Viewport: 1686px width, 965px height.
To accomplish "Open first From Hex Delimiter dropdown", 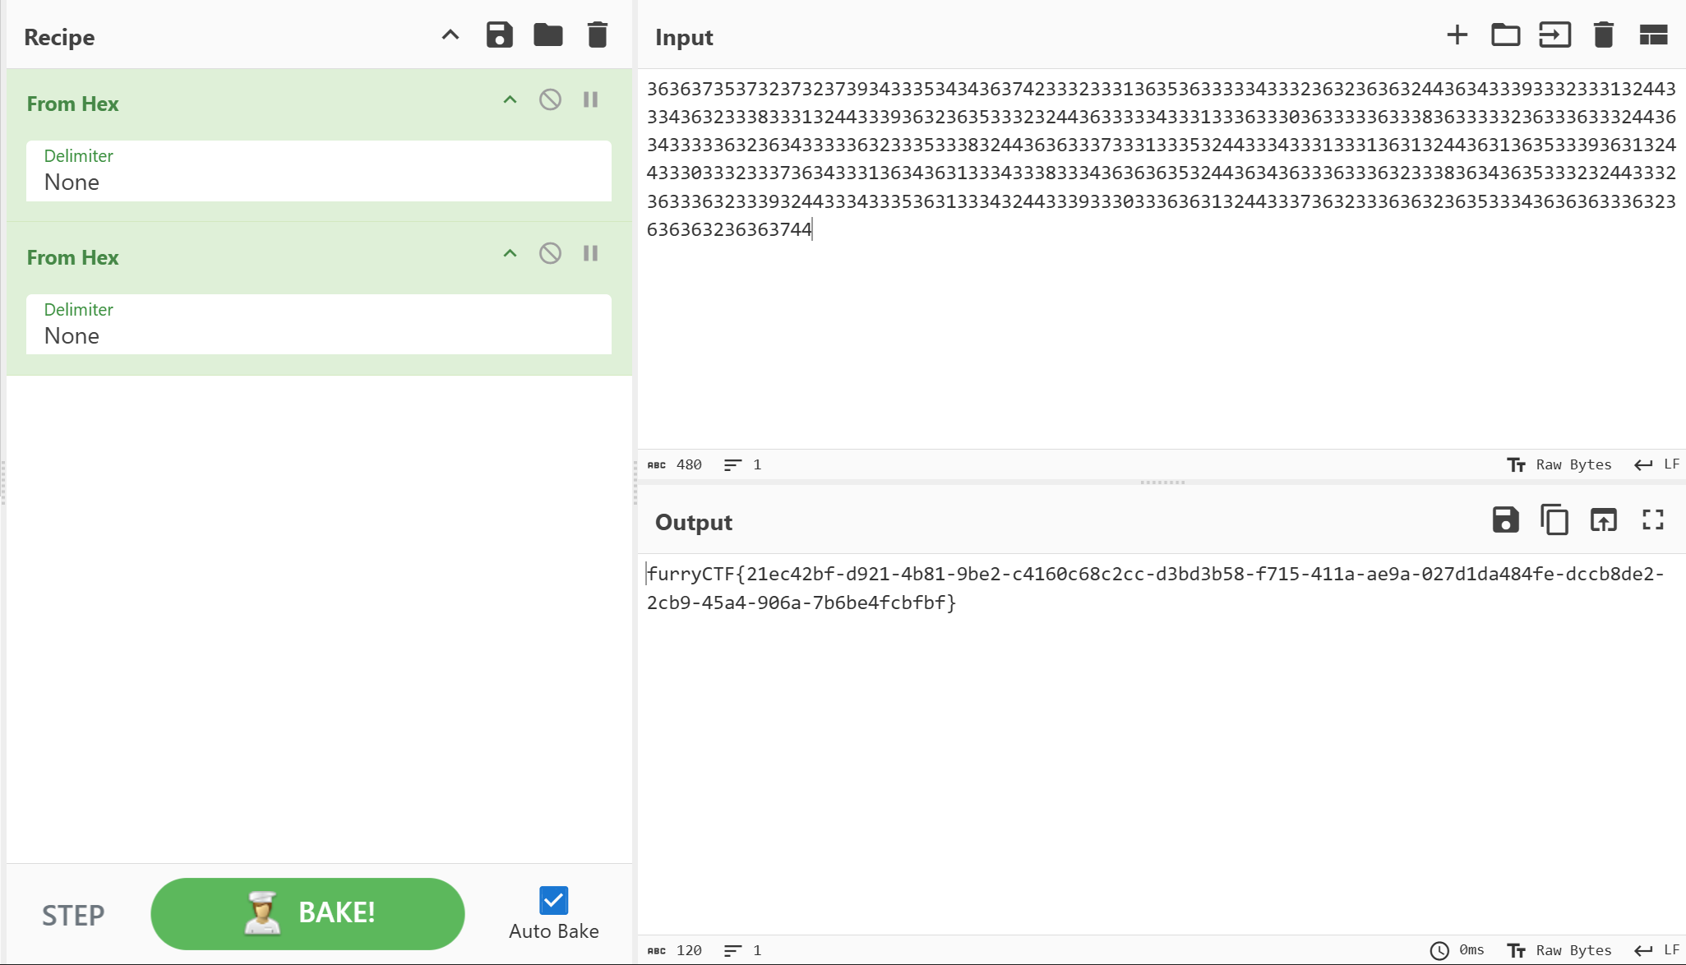I will pyautogui.click(x=318, y=171).
